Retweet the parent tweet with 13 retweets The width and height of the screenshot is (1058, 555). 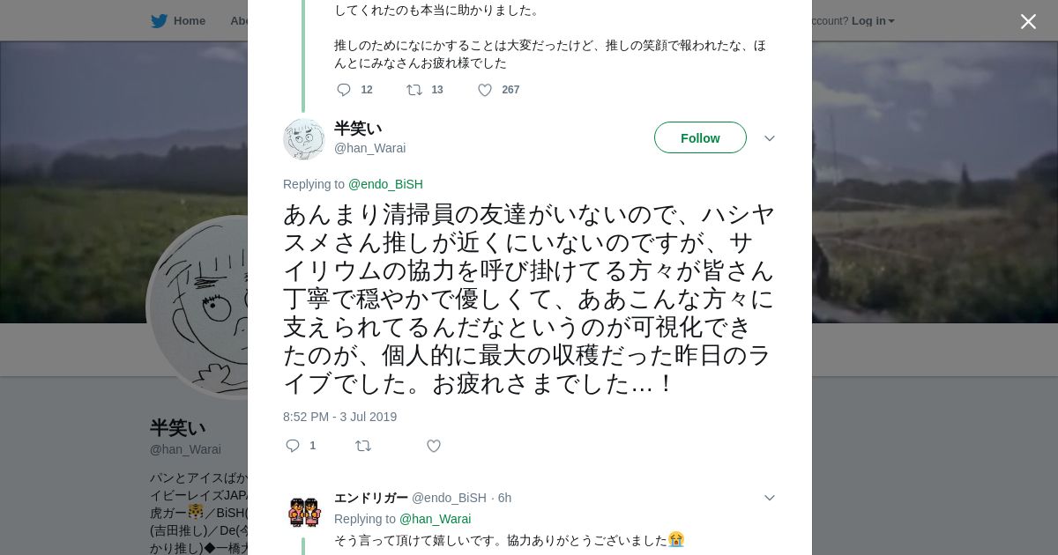pyautogui.click(x=414, y=90)
